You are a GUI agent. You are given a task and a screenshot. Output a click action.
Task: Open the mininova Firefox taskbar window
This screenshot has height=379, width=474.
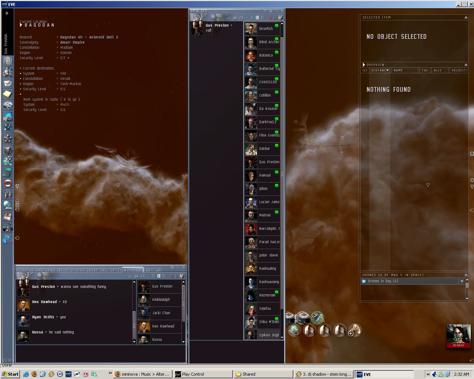click(x=143, y=374)
